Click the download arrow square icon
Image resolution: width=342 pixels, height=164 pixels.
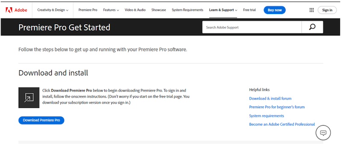click(x=29, y=98)
